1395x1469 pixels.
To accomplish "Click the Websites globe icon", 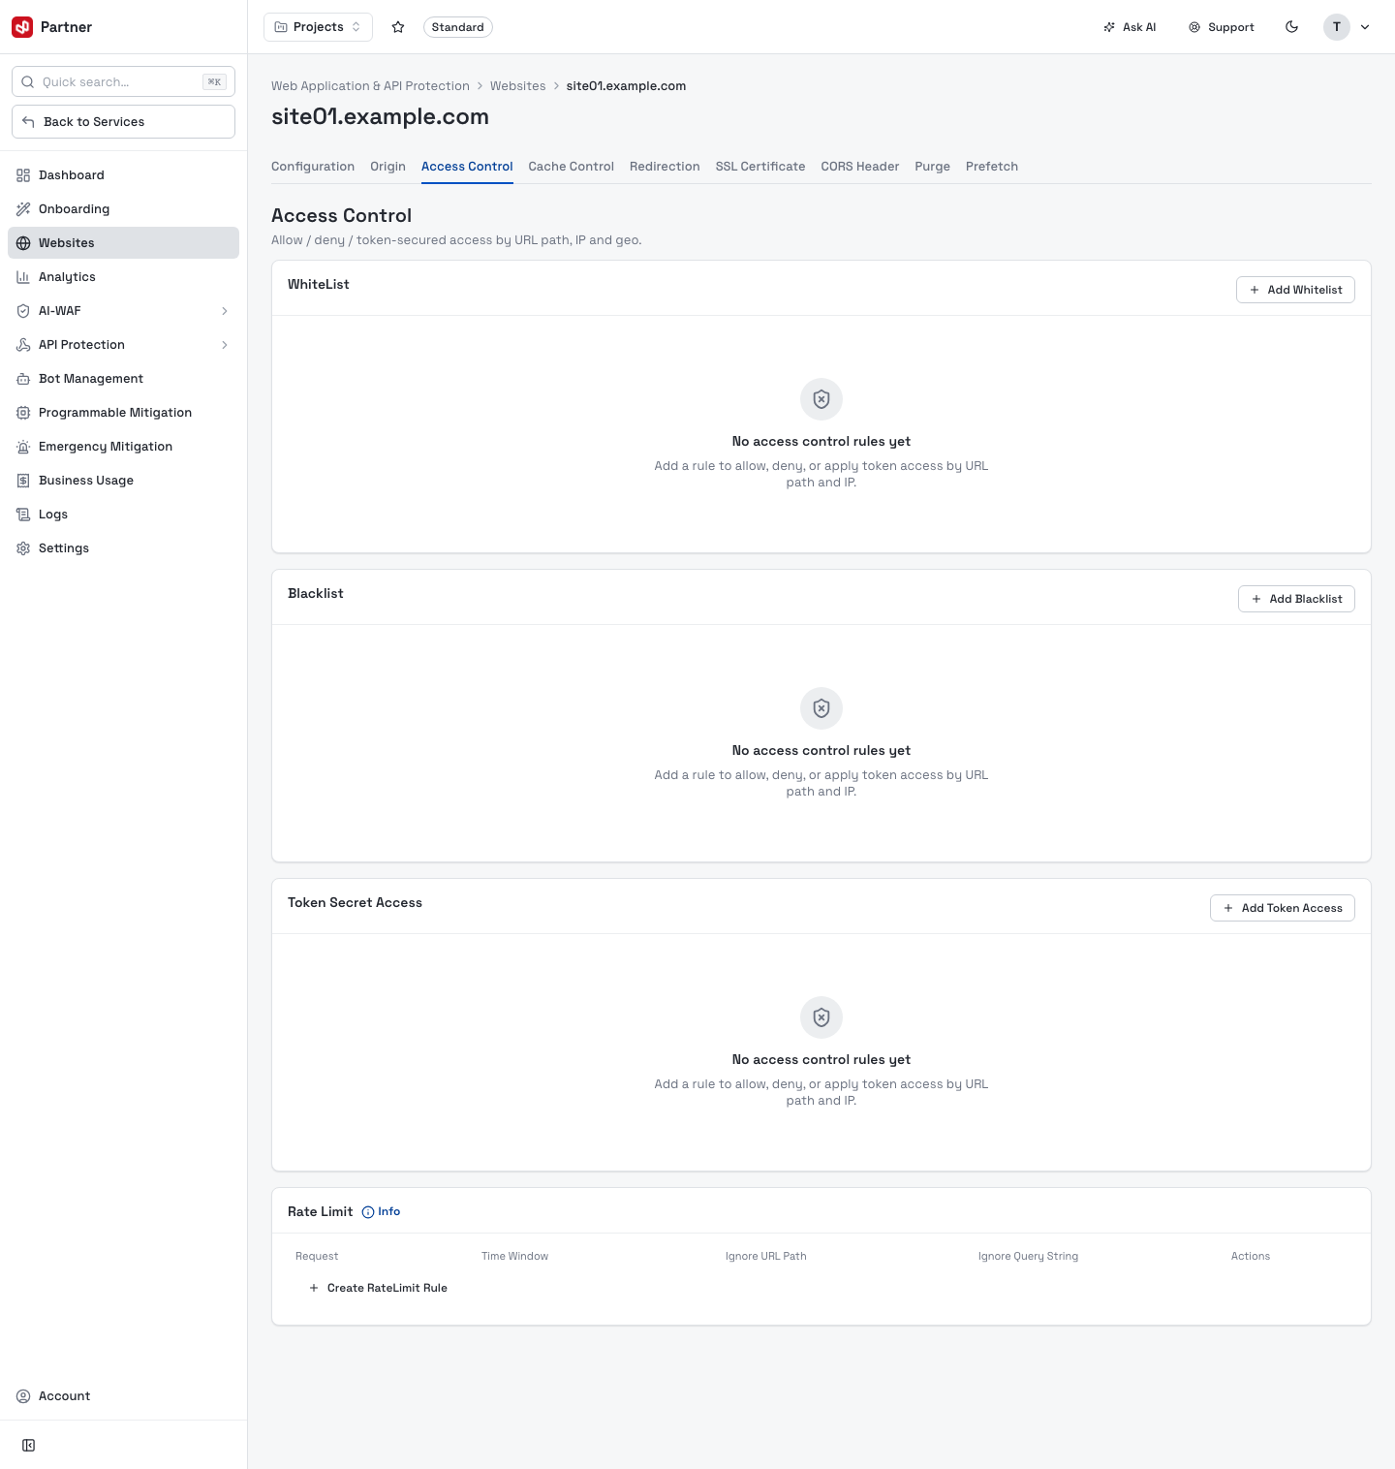I will tap(23, 243).
